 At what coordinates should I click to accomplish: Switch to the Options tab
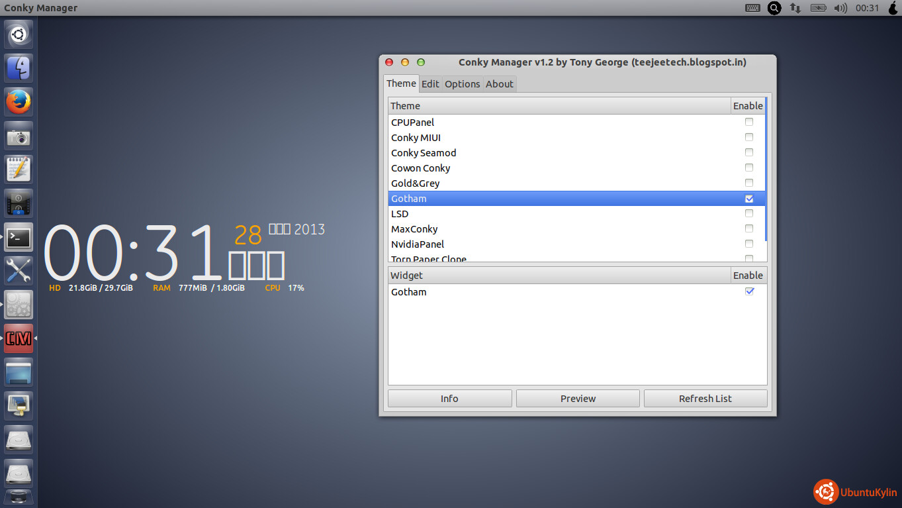(x=462, y=84)
